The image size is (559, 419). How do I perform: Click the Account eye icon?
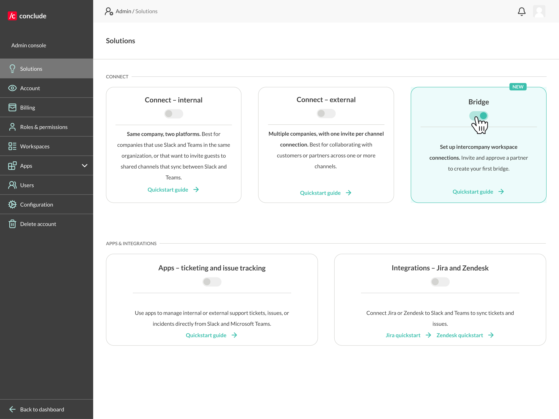point(12,88)
